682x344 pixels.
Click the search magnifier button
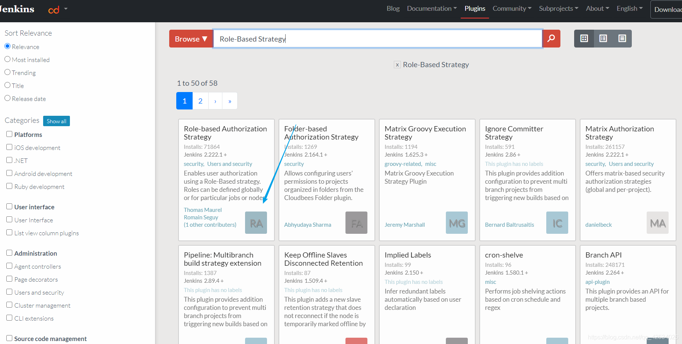pos(551,39)
